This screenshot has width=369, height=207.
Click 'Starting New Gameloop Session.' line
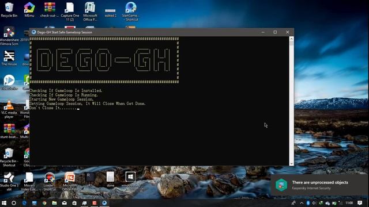(x=62, y=99)
